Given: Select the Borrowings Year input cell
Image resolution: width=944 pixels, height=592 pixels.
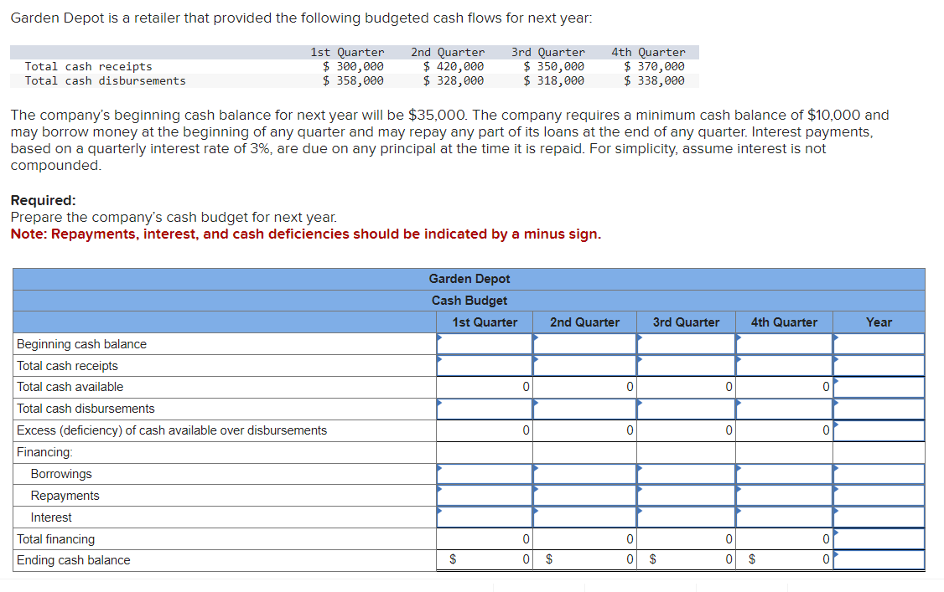Looking at the screenshot, I should click(x=879, y=474).
